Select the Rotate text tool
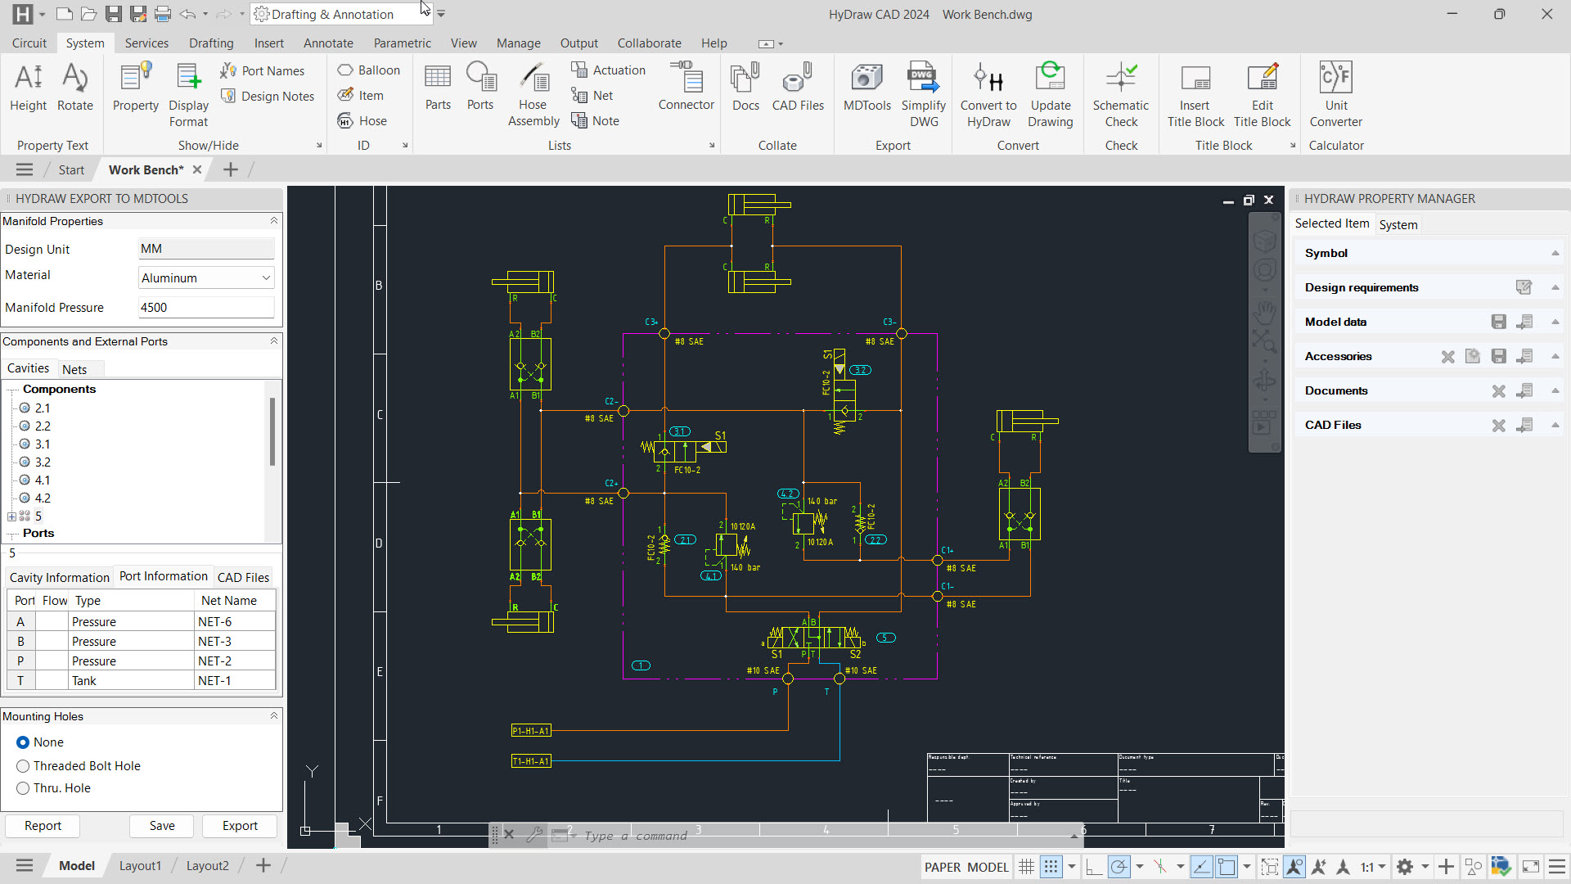 [x=75, y=87]
